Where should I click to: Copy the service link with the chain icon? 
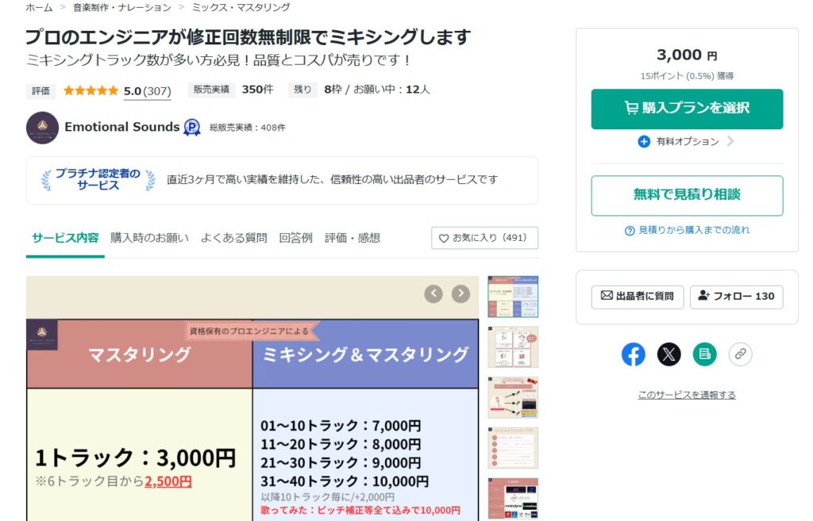[x=741, y=354]
